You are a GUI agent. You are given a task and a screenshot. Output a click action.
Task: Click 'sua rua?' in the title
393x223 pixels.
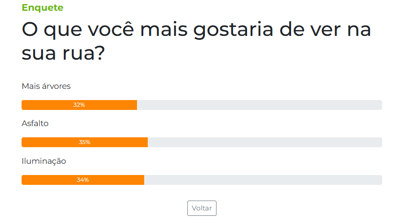pyautogui.click(x=63, y=53)
